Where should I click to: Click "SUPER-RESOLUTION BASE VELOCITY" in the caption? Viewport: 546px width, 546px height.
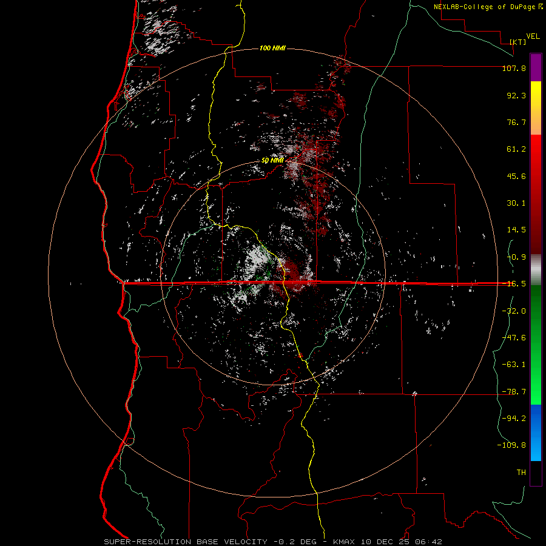[x=186, y=542]
